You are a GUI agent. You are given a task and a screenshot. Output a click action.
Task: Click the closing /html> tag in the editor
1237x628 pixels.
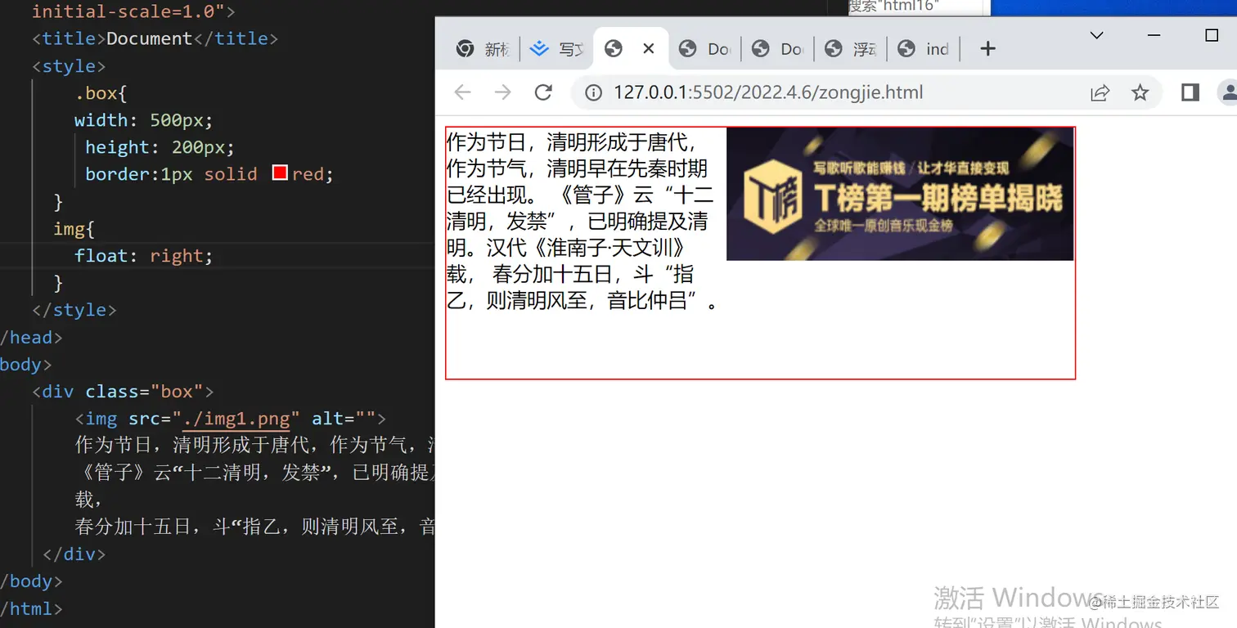[x=31, y=608]
